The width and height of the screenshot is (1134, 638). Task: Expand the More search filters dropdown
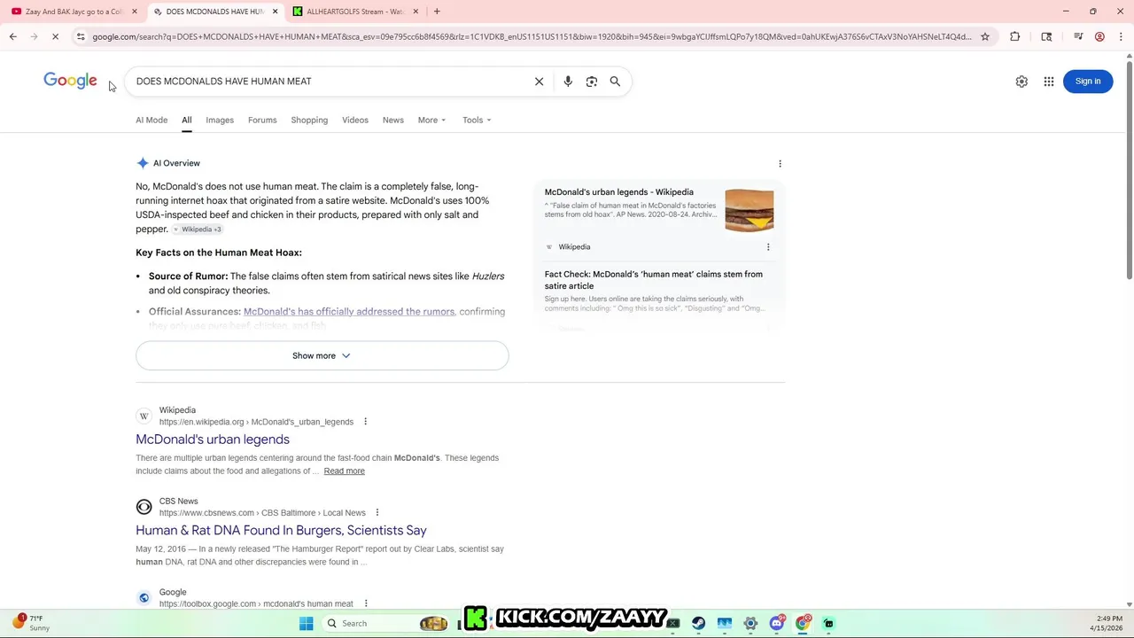(431, 121)
